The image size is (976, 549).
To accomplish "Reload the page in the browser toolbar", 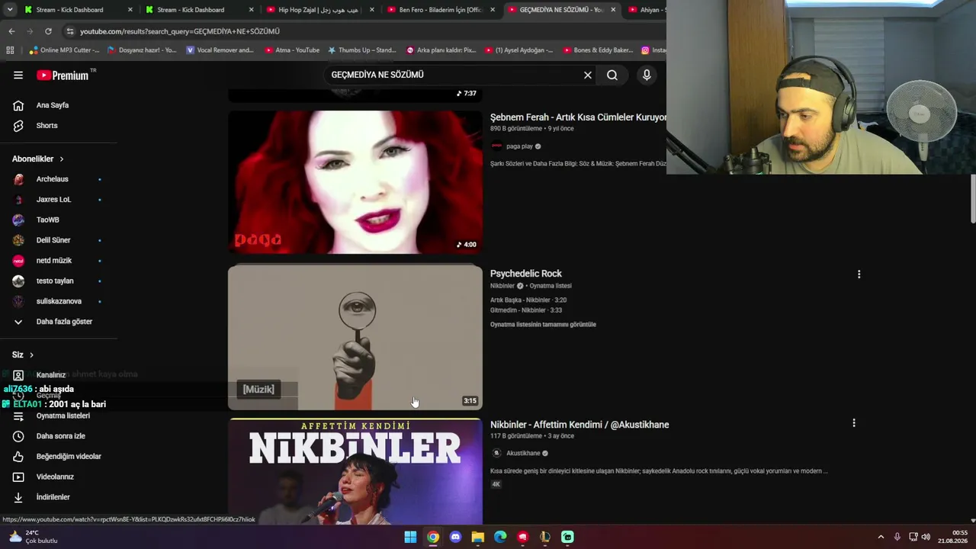I will point(48,31).
